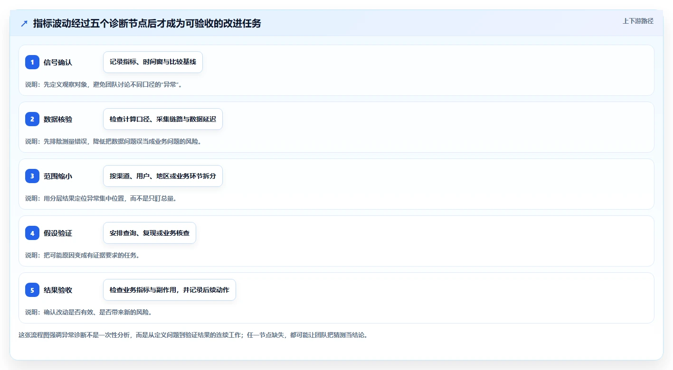The height and width of the screenshot is (370, 673).
Task: Click the note 确认改动是否有效
Action: 88,312
